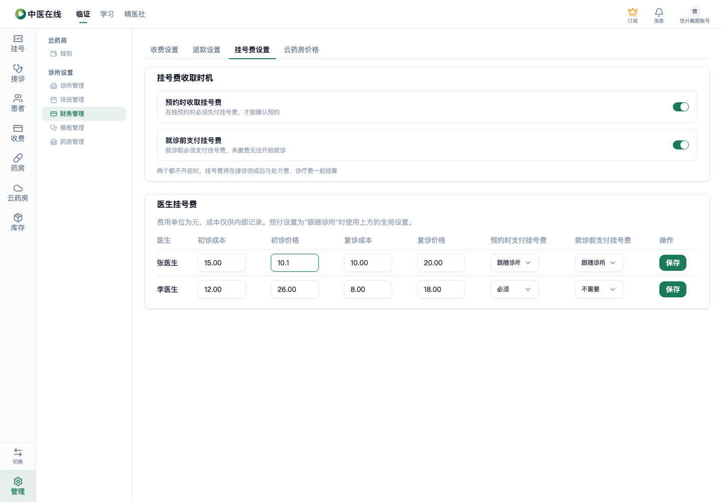Open 张医生 预约时支付挂号费 dropdown
Viewport: 722px width, 502px height.
click(x=514, y=263)
